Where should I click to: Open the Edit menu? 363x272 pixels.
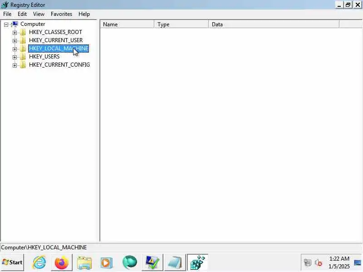(22, 14)
